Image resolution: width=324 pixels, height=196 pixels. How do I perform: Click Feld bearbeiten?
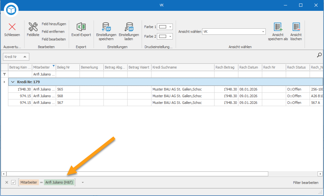(x=54, y=39)
